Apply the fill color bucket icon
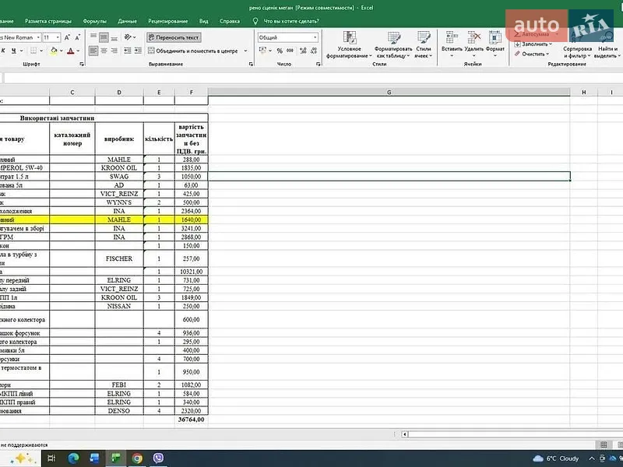 (x=54, y=51)
